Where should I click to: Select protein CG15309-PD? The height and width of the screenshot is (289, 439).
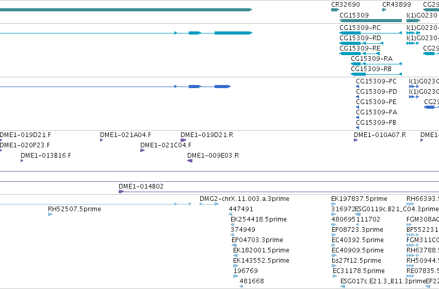click(377, 92)
